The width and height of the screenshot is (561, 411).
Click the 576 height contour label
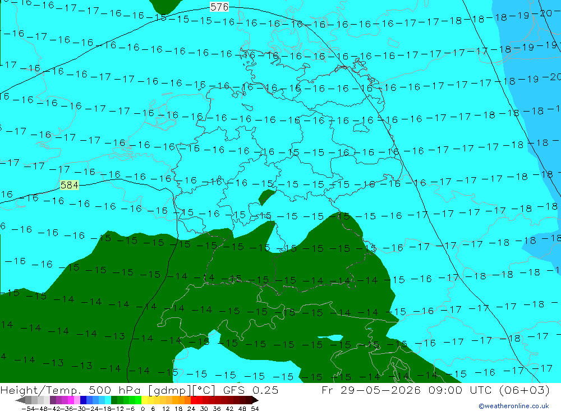pyautogui.click(x=219, y=7)
